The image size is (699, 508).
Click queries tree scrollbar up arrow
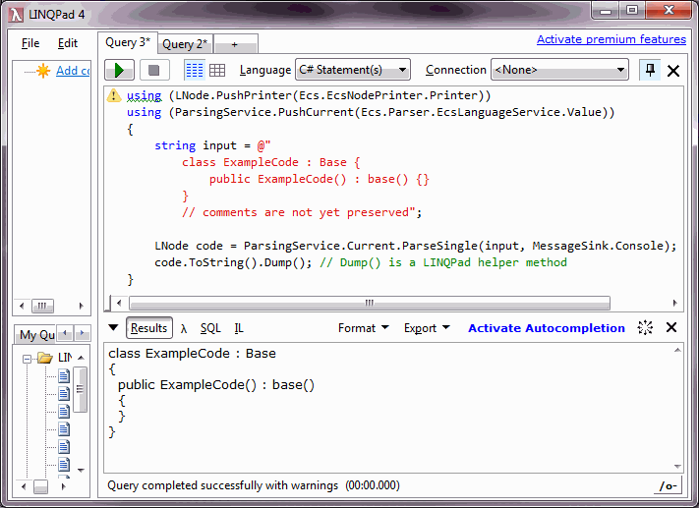pos(81,358)
